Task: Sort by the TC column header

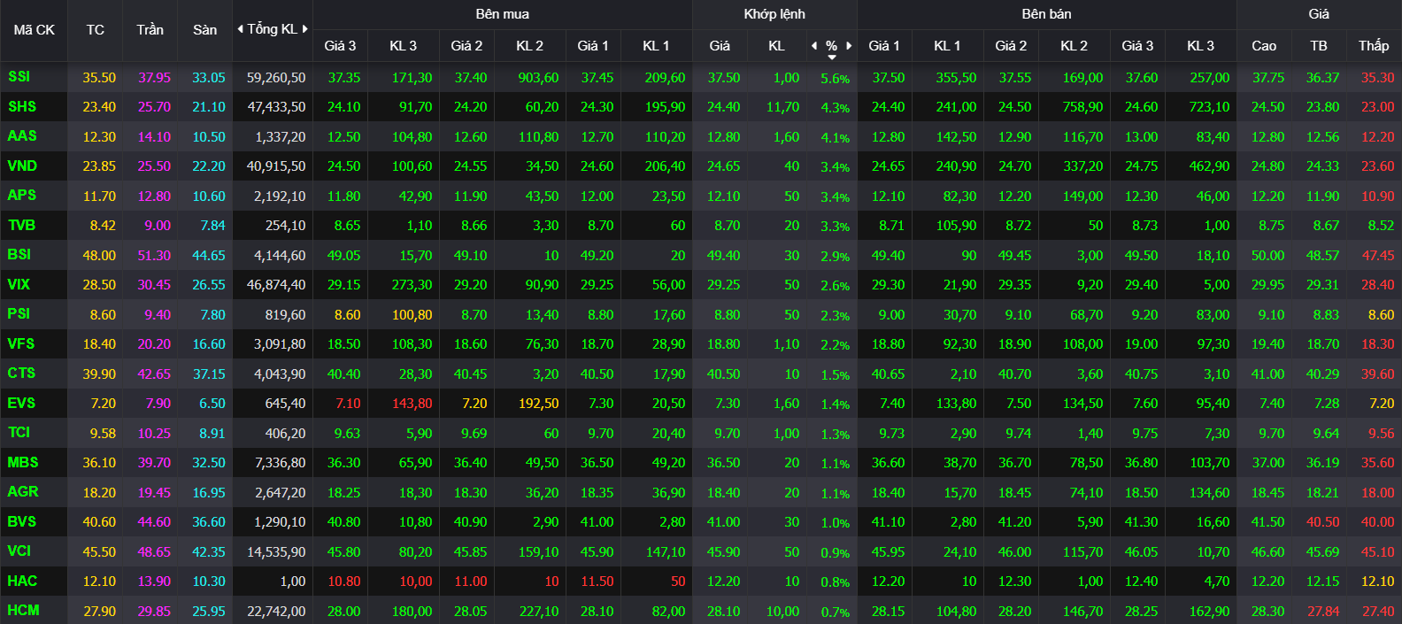Action: [96, 30]
